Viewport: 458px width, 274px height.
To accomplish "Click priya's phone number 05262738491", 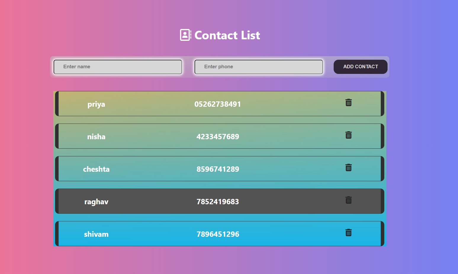I will [218, 104].
